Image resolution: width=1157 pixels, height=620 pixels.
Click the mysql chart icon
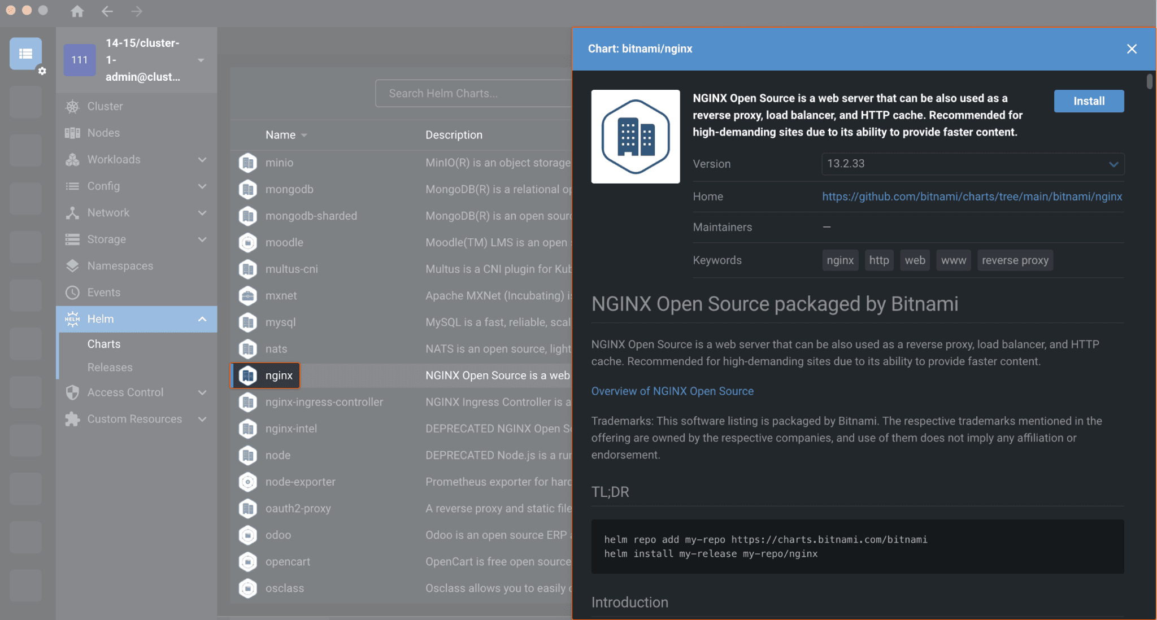point(247,322)
